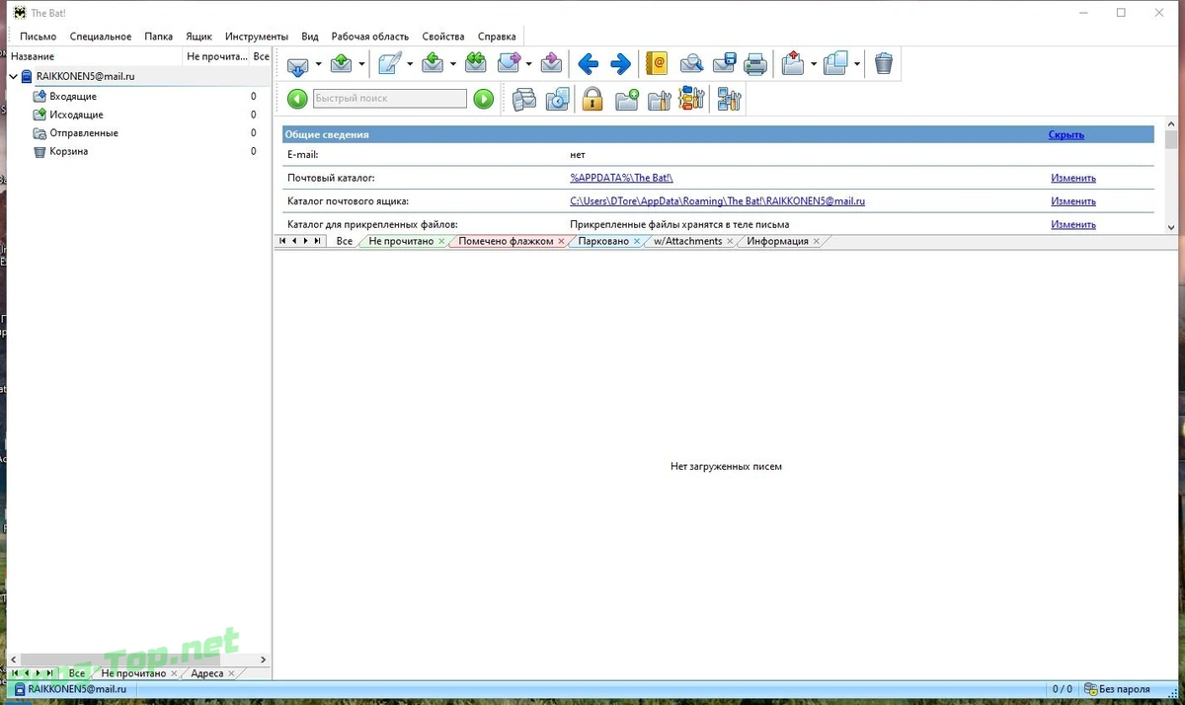The image size is (1185, 705).
Task: Switch to the Паркованo message tab
Action: coord(603,241)
